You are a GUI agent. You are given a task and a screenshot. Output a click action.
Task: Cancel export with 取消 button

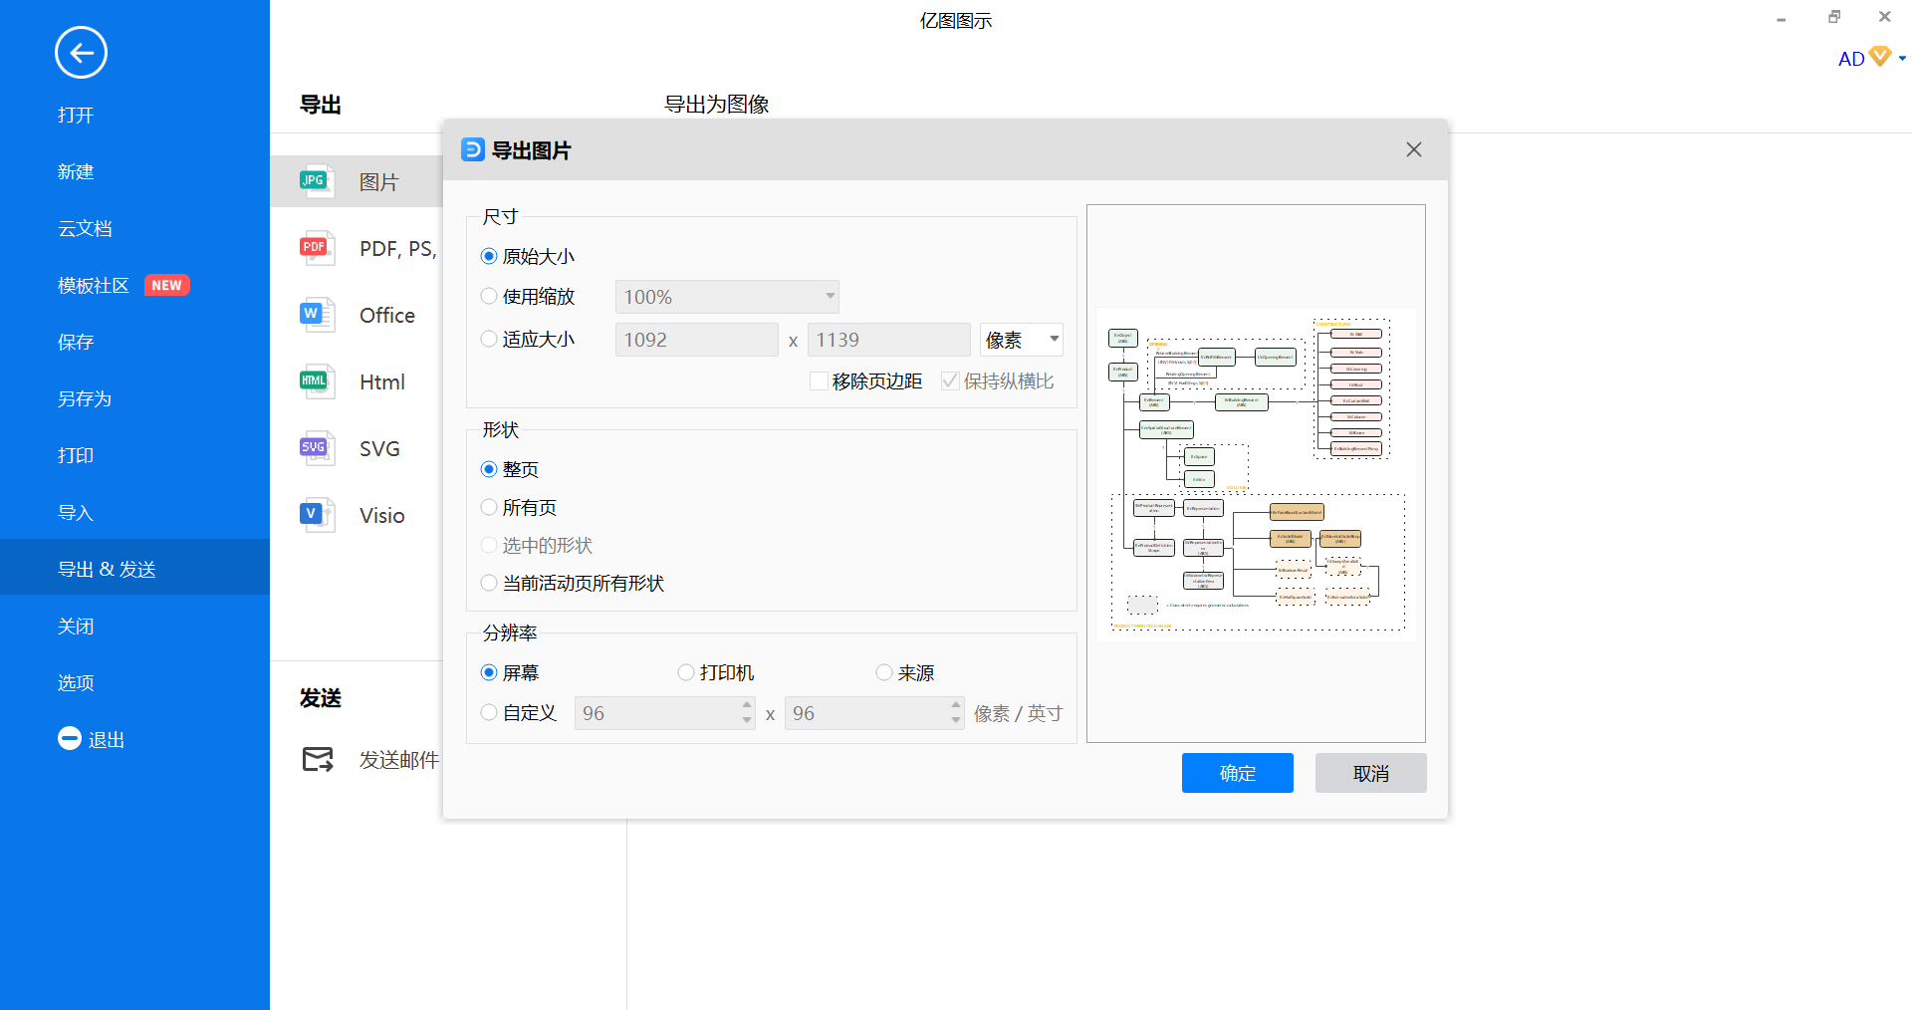(1371, 773)
